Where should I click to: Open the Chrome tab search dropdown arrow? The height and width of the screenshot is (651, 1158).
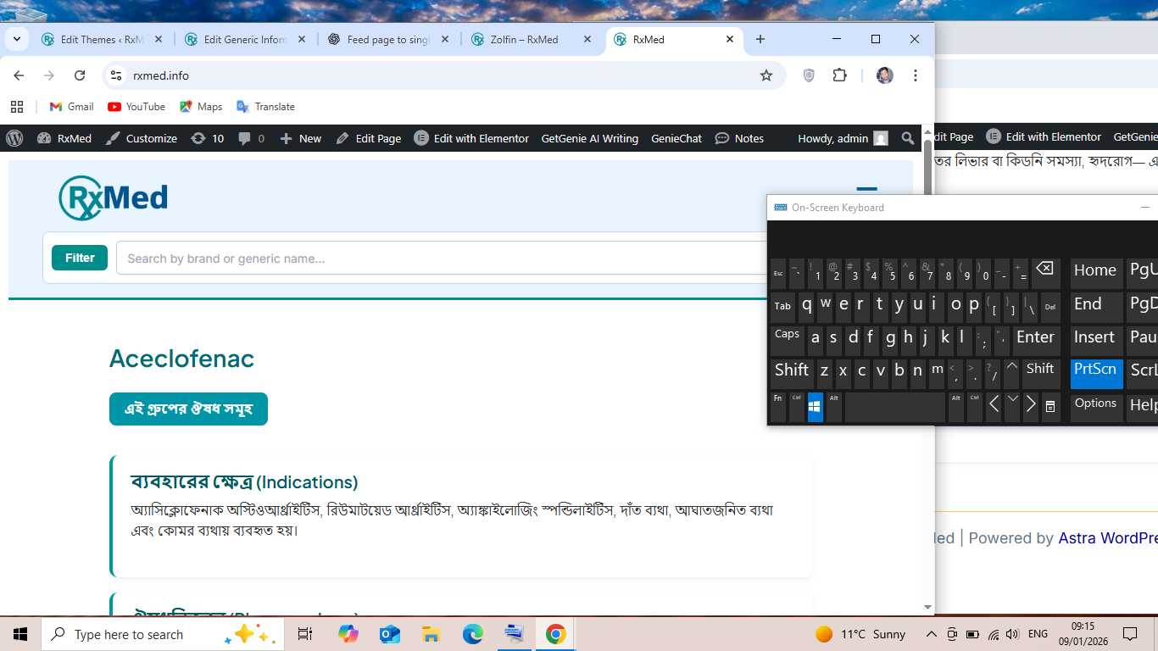(17, 39)
